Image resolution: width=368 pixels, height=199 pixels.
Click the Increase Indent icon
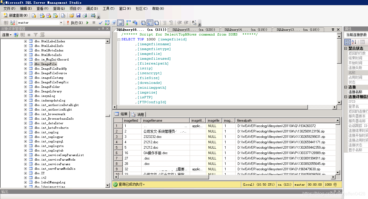pyautogui.click(x=186, y=23)
